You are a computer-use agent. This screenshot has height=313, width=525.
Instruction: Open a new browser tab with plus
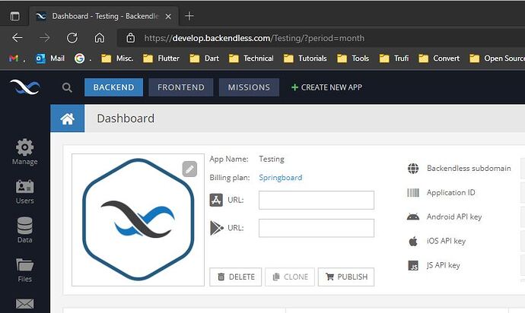point(189,16)
